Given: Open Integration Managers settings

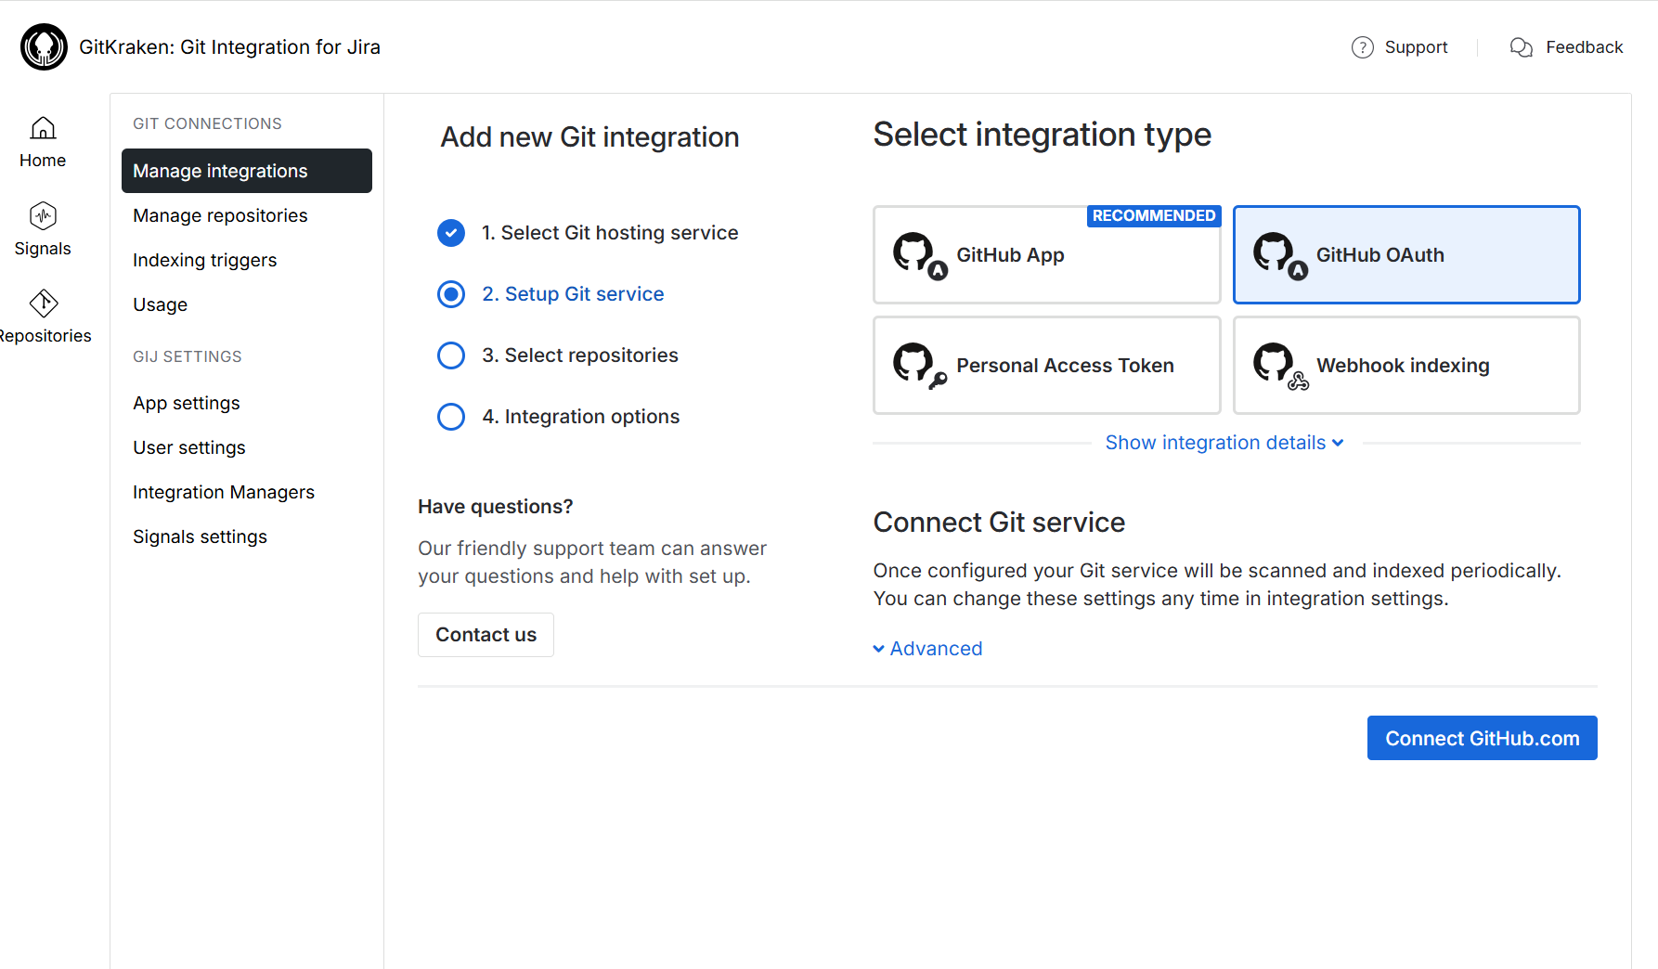Looking at the screenshot, I should (x=223, y=492).
